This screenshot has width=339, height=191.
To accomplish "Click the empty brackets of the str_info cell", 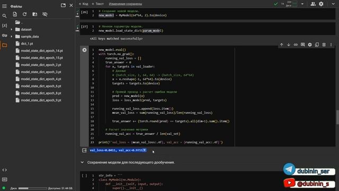I will point(84,176).
